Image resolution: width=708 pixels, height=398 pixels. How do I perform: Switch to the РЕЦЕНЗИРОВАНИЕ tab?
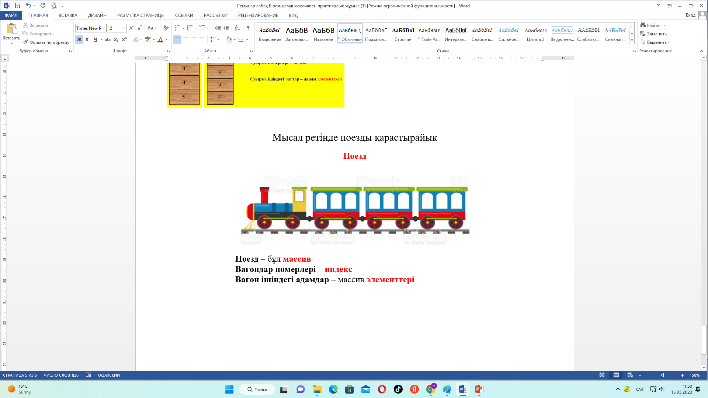pyautogui.click(x=258, y=15)
